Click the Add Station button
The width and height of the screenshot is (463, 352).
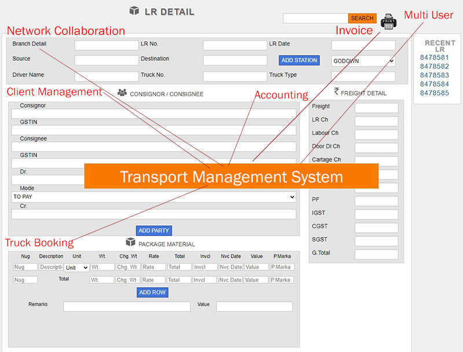pos(299,60)
